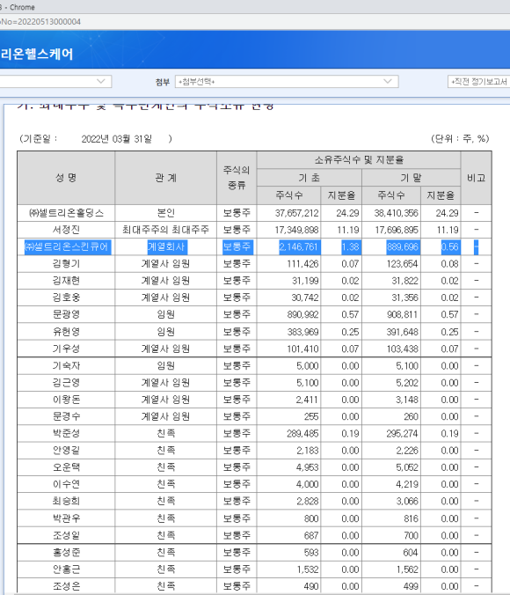Viewport: 510px width, 595px height.
Task: Click the 295,274 share count cell
Action: 391,433
